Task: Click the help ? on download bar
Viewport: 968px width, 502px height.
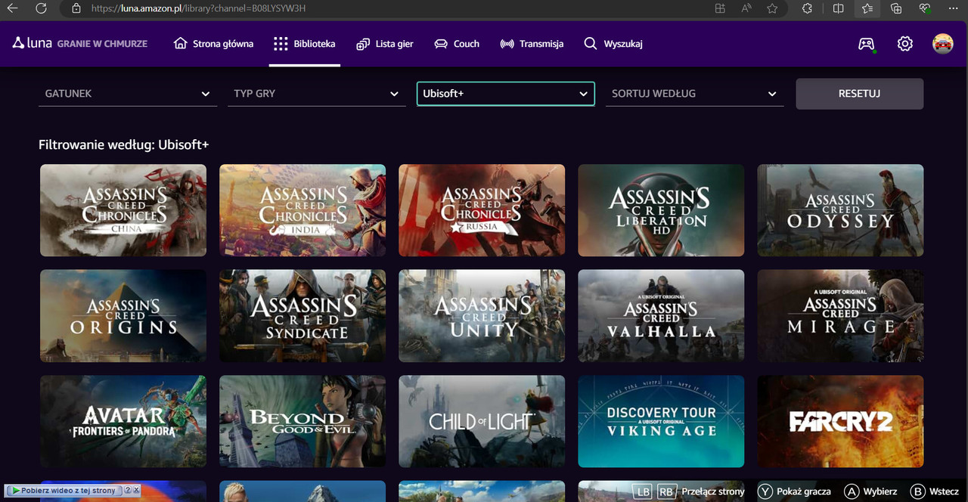Action: pyautogui.click(x=128, y=491)
